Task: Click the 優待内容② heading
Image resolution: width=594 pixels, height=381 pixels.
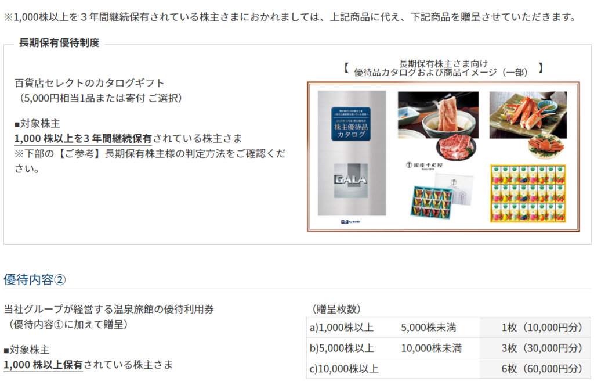Action: click(x=34, y=280)
